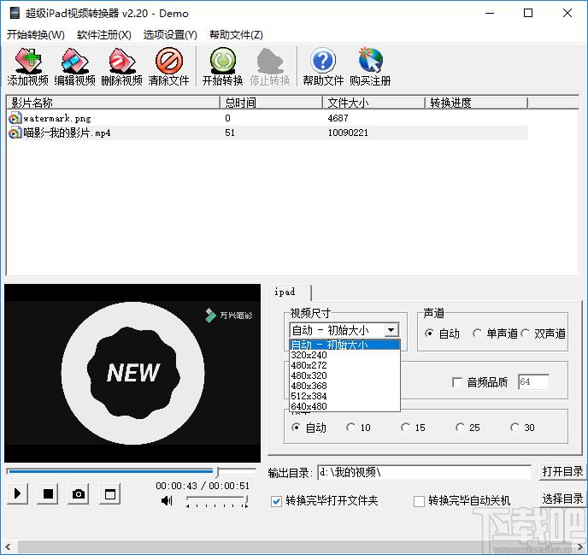Click the Open Directory (打开目录) button

coord(562,472)
